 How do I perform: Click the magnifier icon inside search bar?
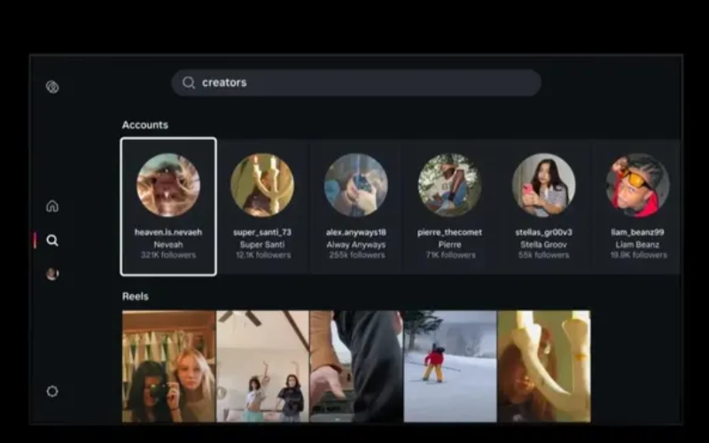[189, 83]
